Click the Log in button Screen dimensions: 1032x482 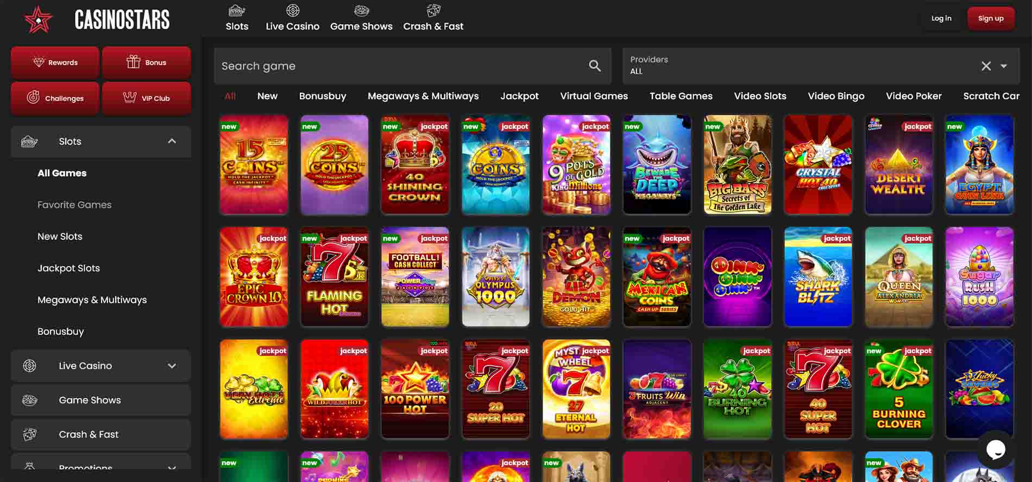tap(941, 18)
